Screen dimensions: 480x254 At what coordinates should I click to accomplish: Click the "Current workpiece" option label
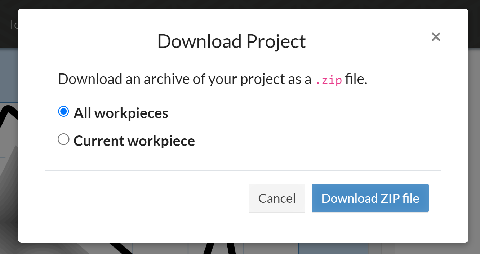coord(134,141)
